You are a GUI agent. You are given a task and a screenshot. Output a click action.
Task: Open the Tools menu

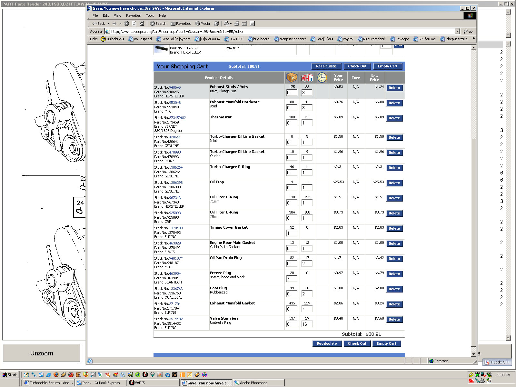150,15
